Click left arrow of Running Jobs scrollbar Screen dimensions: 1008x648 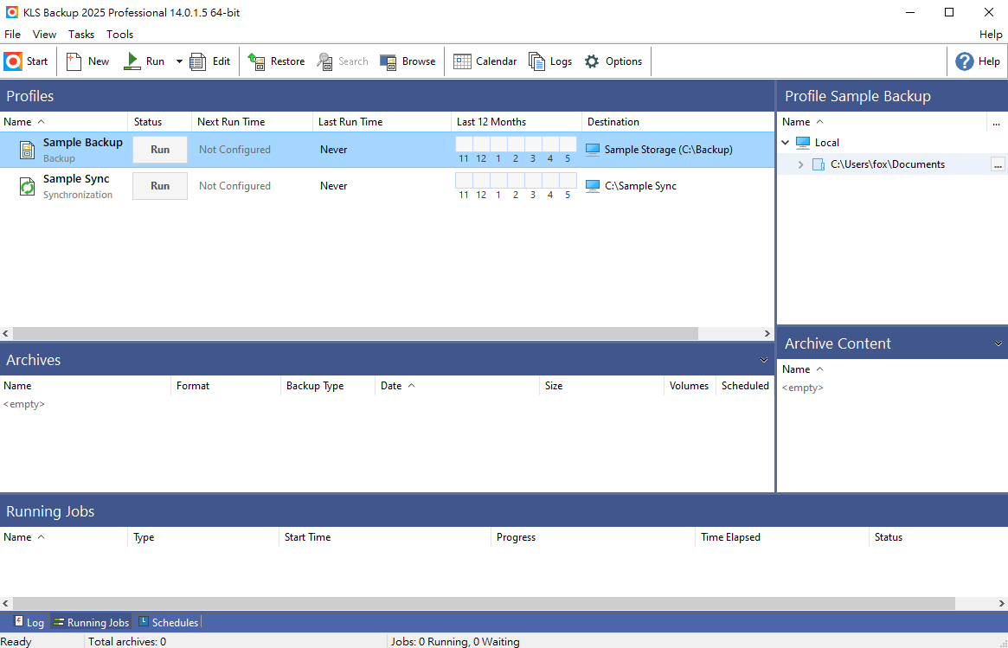(6, 604)
